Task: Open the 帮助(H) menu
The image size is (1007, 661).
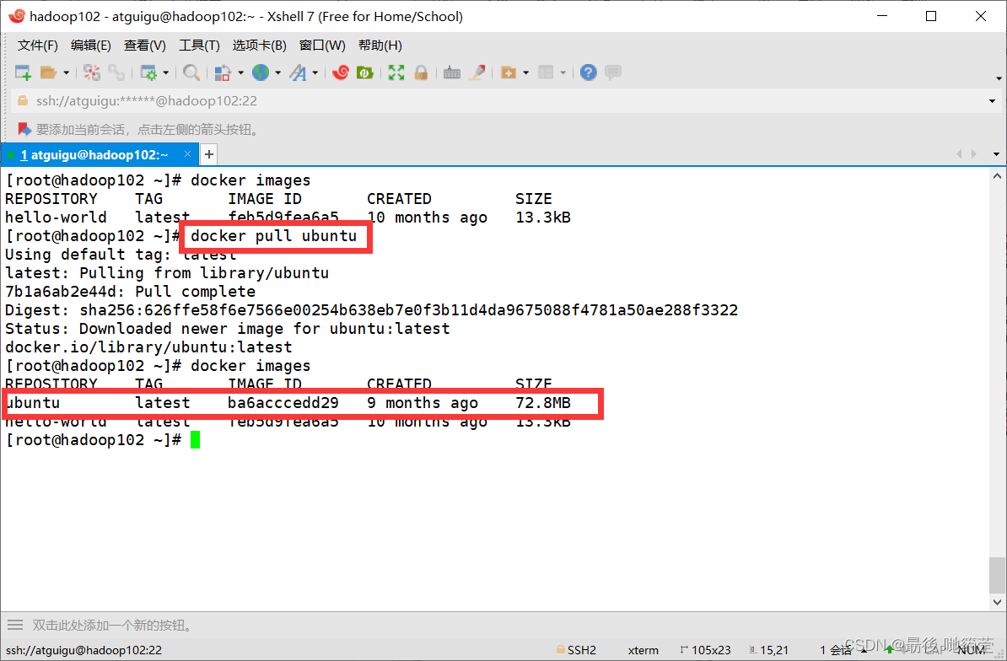Action: coord(380,46)
